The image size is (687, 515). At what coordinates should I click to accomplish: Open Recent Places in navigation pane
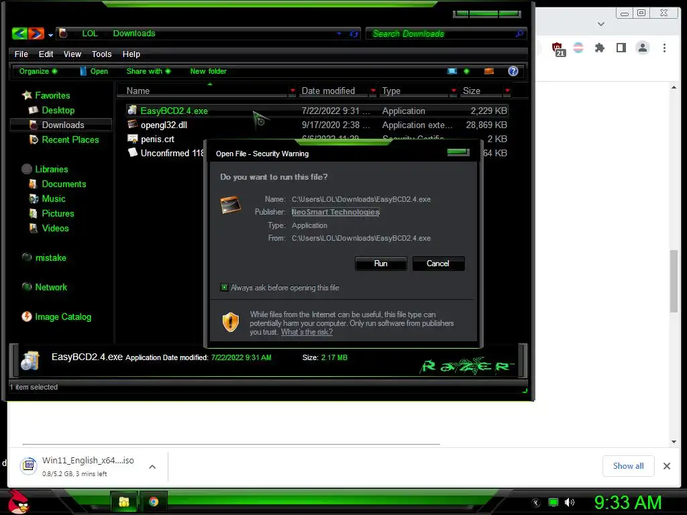coord(64,139)
